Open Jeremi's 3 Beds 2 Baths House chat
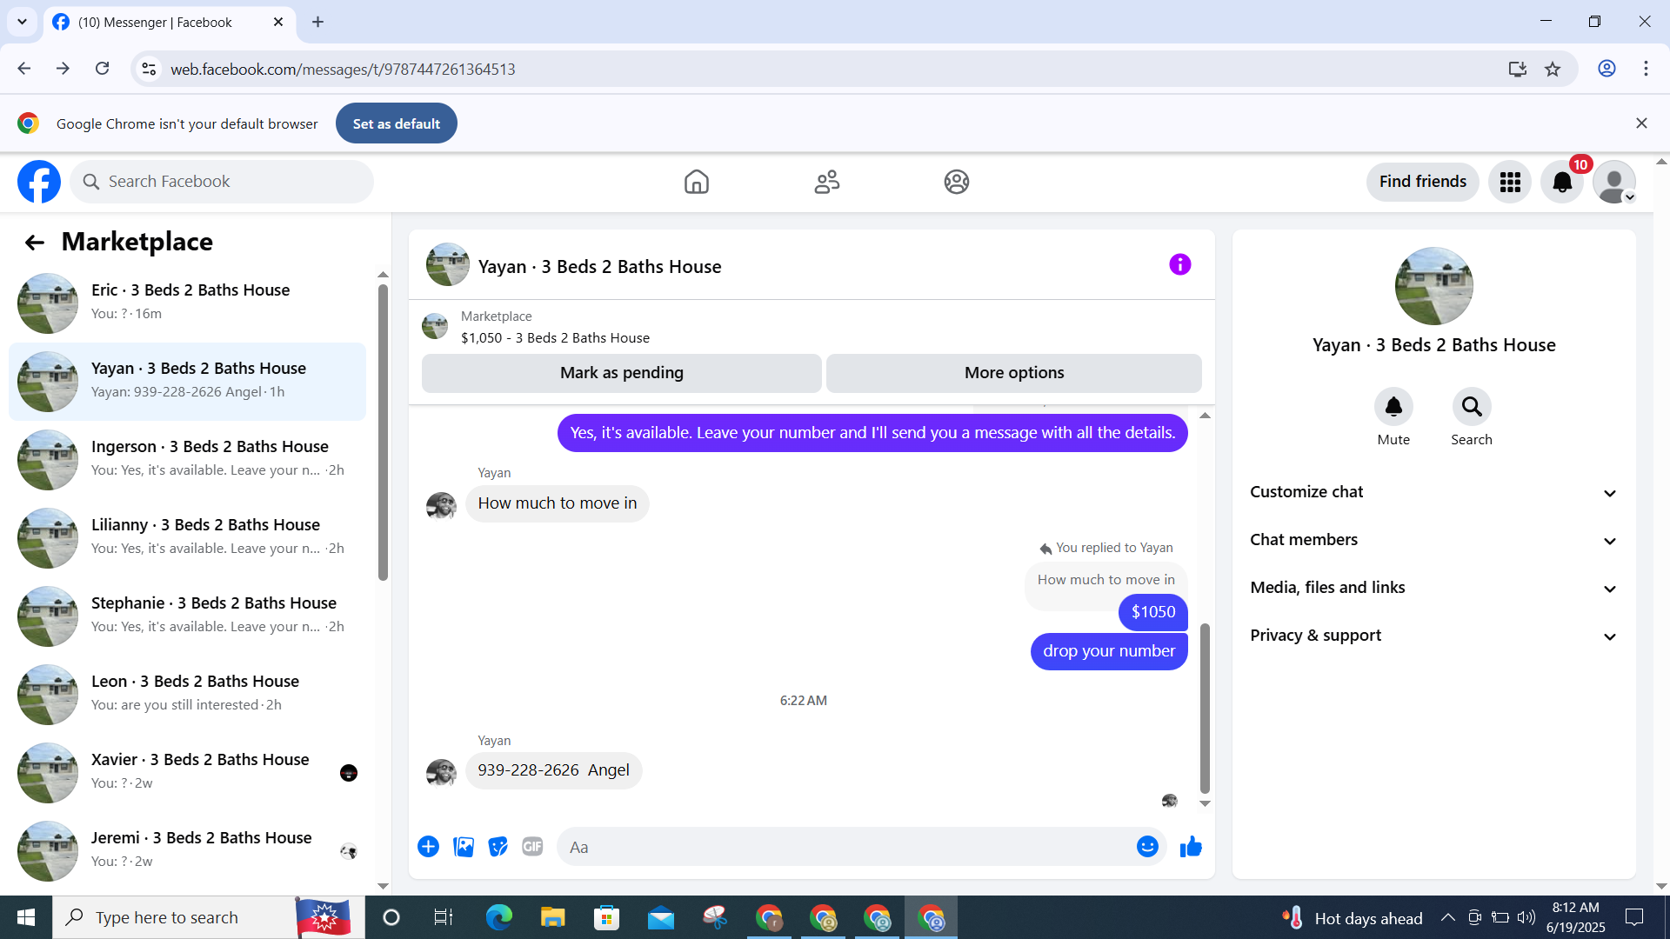This screenshot has width=1670, height=939. 187,851
